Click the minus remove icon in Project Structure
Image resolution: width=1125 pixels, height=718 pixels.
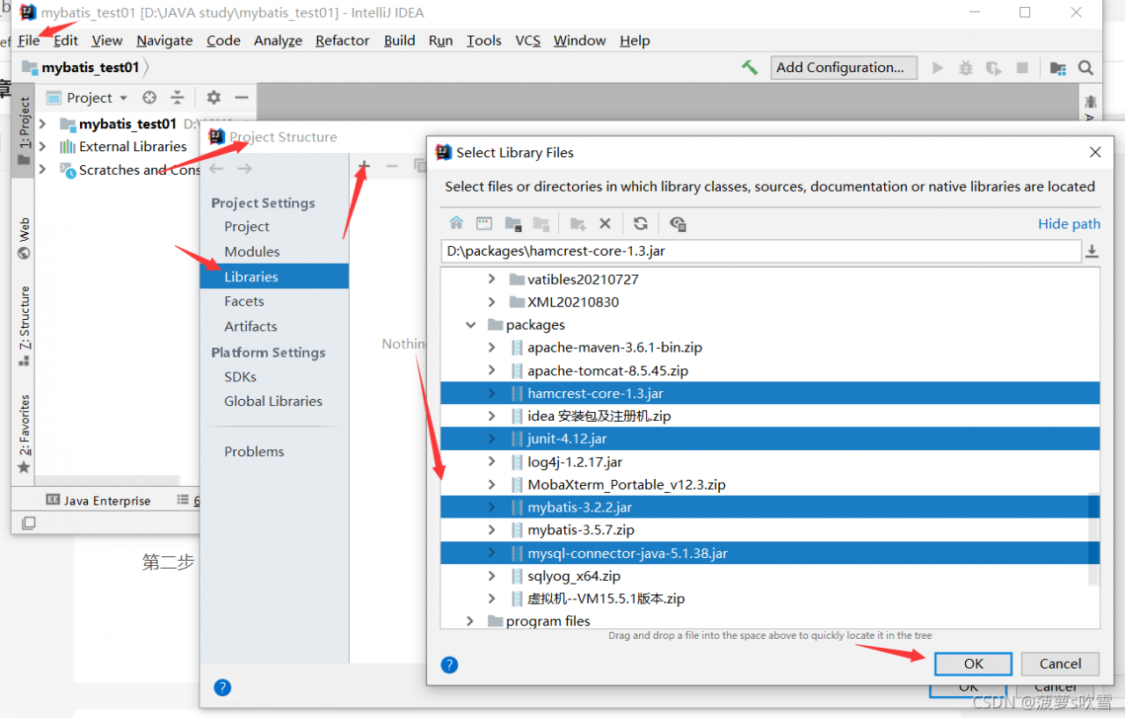[392, 166]
